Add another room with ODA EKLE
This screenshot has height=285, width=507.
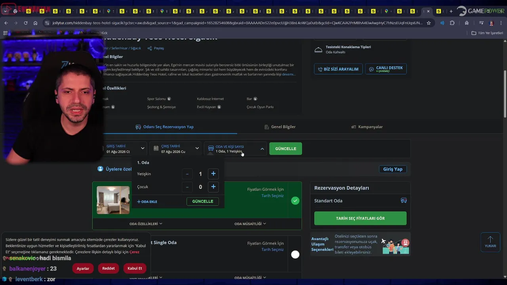click(147, 202)
